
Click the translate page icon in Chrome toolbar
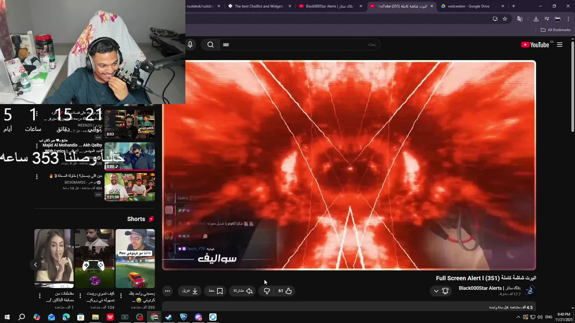[520, 19]
